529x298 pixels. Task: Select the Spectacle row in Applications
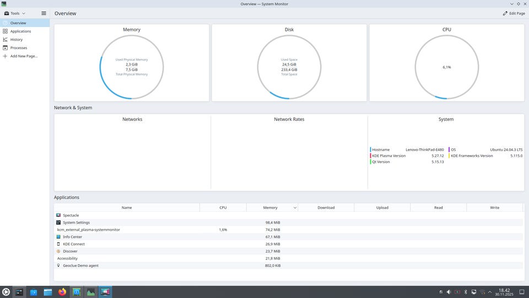(288, 215)
